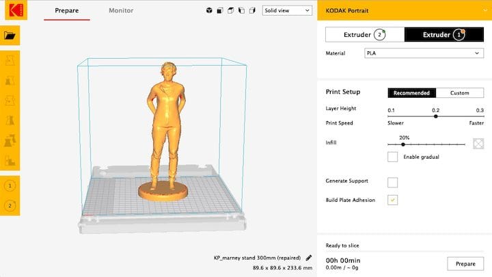Select extruder 1 in left sidebar
This screenshot has width=492, height=277.
point(10,185)
